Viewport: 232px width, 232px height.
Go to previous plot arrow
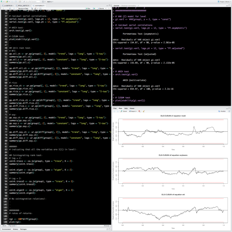[x=114, y=111]
